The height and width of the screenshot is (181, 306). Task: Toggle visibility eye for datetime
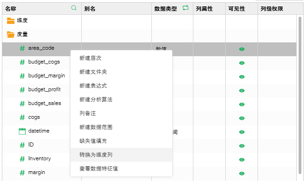242,132
